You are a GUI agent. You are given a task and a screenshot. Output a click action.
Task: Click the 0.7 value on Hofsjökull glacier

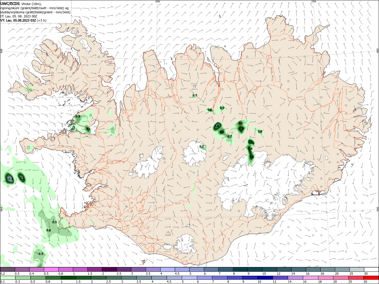202,146
